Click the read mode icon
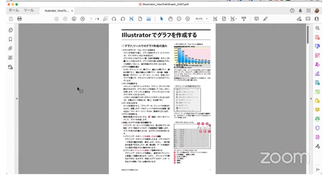 (x=244, y=19)
